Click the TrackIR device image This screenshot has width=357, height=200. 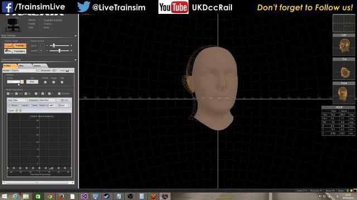coord(13,24)
